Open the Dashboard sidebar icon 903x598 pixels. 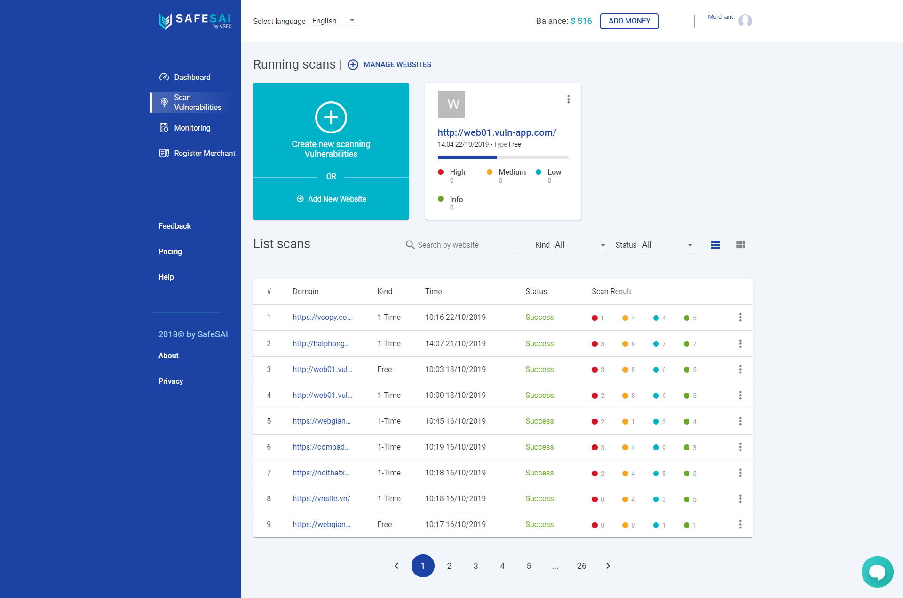(x=164, y=77)
